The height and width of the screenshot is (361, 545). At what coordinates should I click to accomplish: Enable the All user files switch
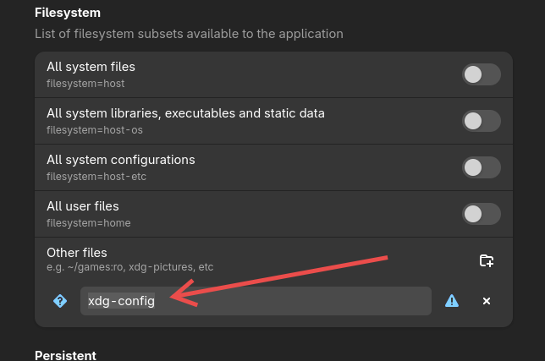(481, 214)
